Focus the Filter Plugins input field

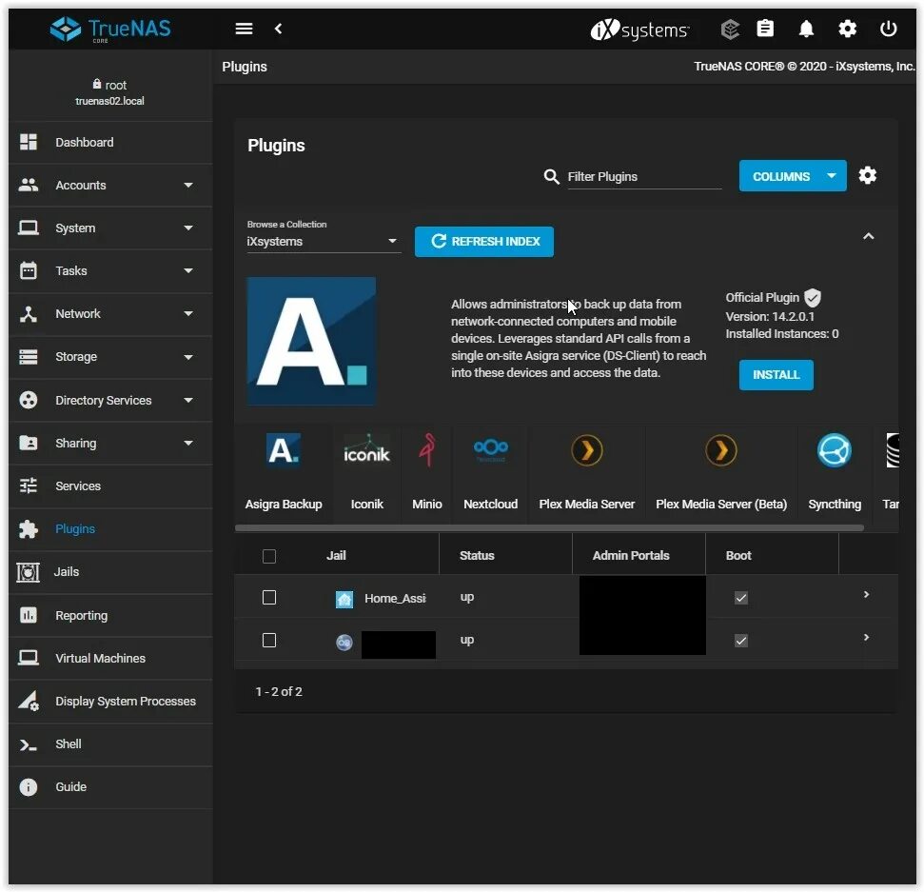pos(644,177)
